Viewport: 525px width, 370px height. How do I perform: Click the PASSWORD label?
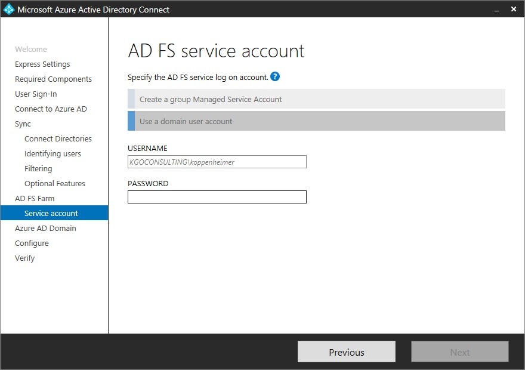tap(148, 183)
